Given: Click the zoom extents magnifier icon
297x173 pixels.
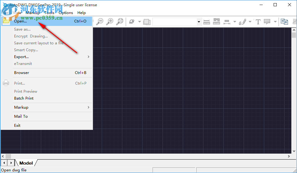Looking at the screenshot, I should pyautogui.click(x=120, y=22).
